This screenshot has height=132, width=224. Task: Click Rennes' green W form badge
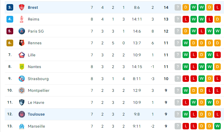click(186, 43)
